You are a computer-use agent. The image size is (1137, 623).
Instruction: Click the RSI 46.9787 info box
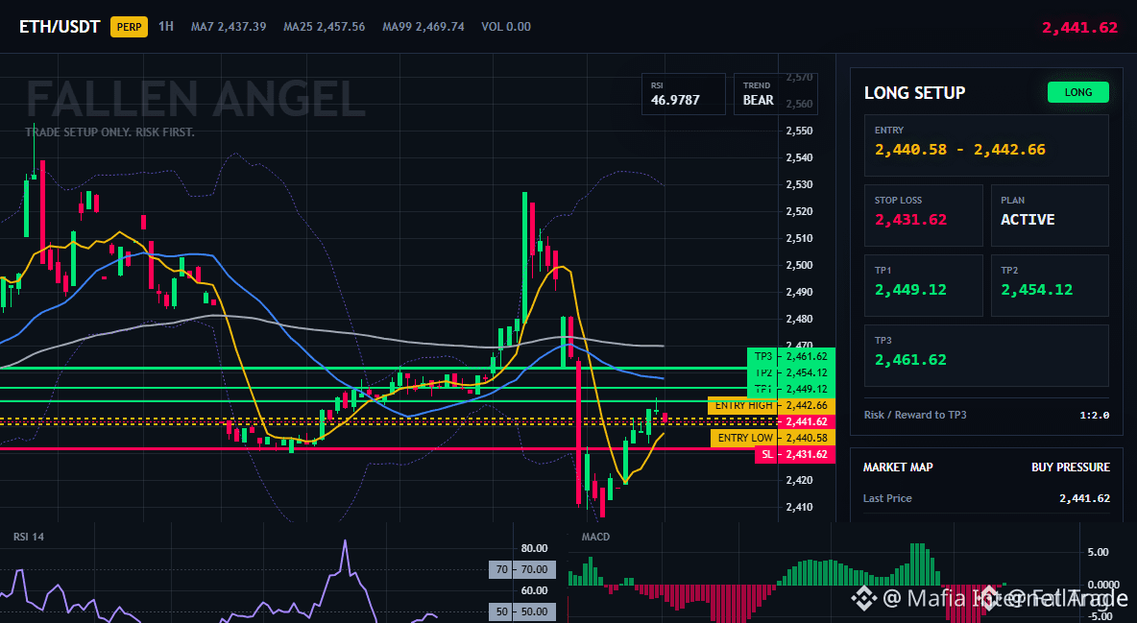point(683,94)
